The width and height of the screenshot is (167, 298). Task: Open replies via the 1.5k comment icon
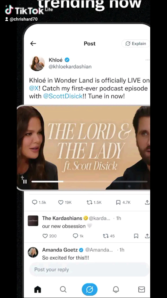(x=35, y=202)
